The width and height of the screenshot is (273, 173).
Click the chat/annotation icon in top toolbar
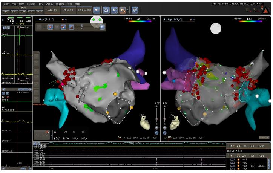point(135,9)
